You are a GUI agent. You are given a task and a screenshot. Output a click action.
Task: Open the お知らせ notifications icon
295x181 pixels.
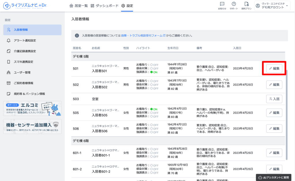point(222,5)
